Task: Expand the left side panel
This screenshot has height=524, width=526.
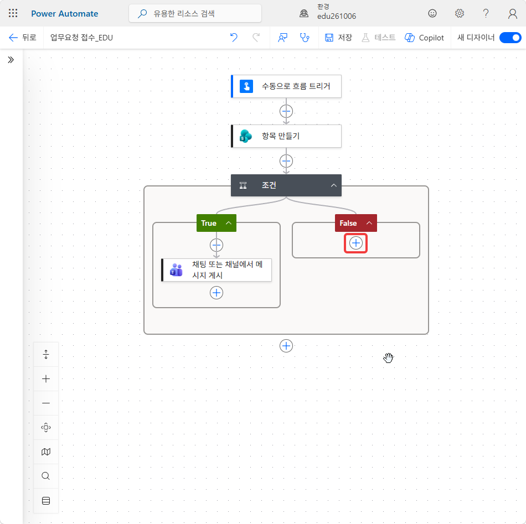Action: tap(11, 60)
